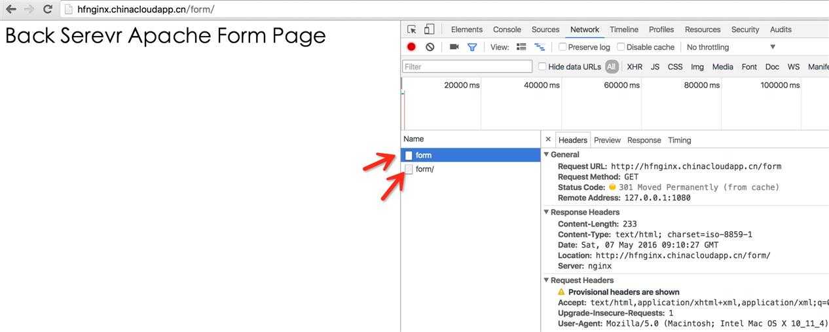The width and height of the screenshot is (829, 332).
Task: Click the Remote Address 127.0.0.1:1080 value
Action: [657, 198]
